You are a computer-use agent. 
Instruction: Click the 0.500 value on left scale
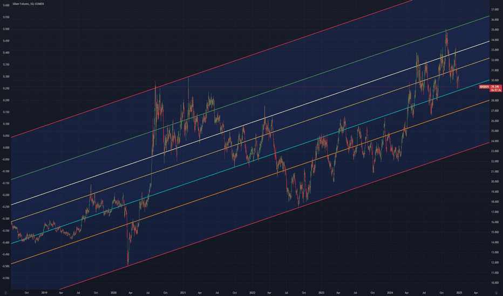[x=6, y=29]
